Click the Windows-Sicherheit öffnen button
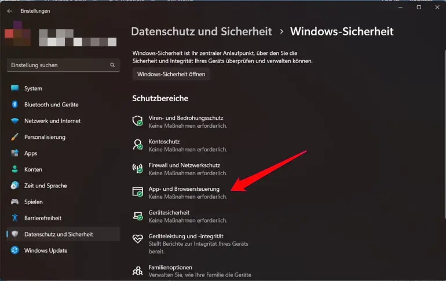Image resolution: width=446 pixels, height=281 pixels. [171, 74]
